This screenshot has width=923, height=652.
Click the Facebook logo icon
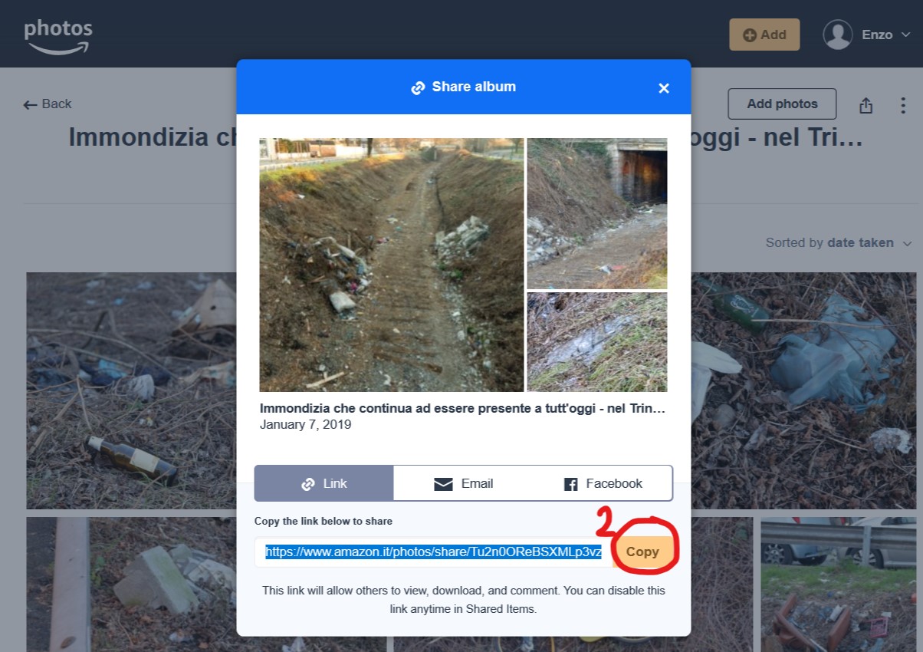point(570,484)
